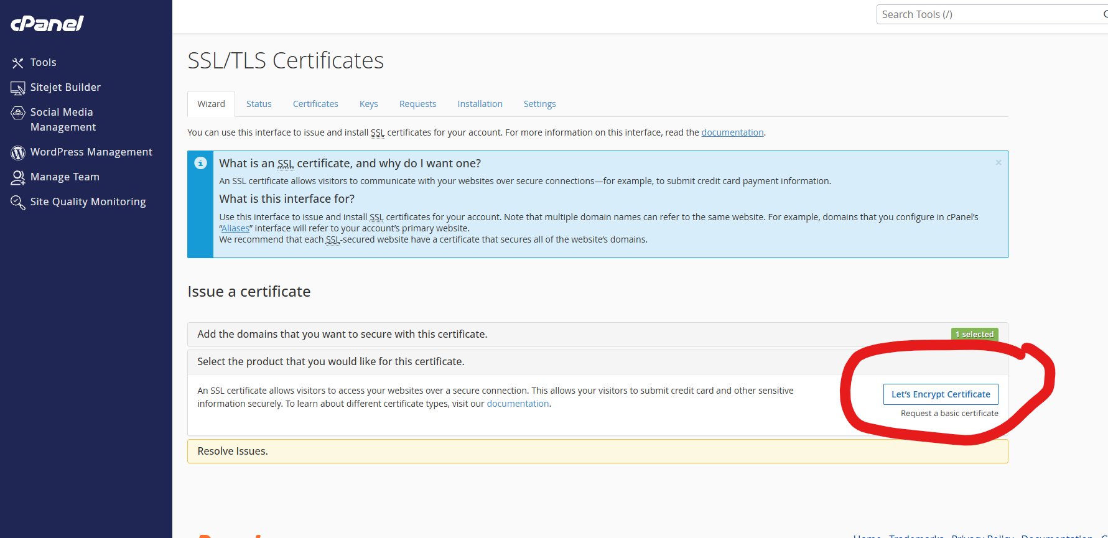Expand the Add the domains section

pos(597,334)
